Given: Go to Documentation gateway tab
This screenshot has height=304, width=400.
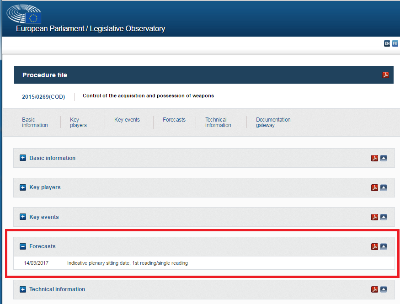Looking at the screenshot, I should [x=273, y=123].
